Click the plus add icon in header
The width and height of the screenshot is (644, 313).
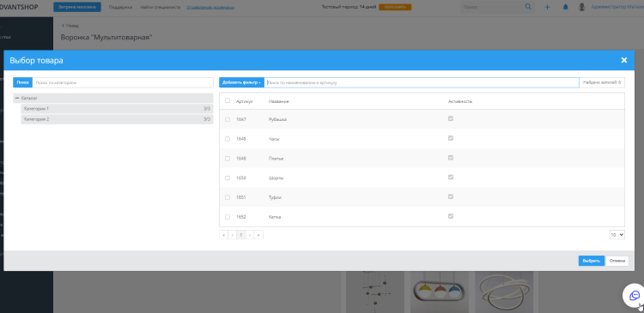click(x=547, y=7)
